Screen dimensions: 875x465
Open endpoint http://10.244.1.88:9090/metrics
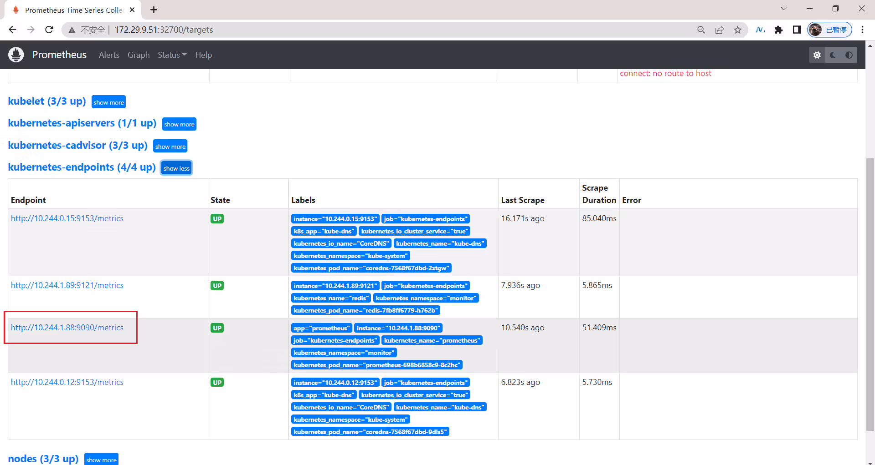point(67,328)
